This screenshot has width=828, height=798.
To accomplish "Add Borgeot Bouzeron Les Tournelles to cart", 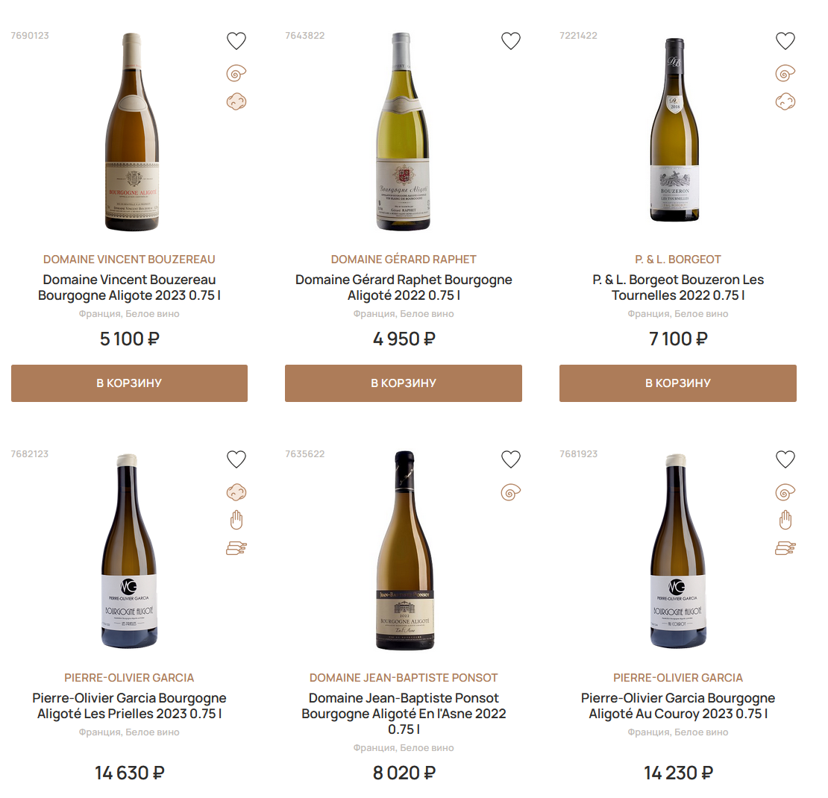I will tap(678, 383).
